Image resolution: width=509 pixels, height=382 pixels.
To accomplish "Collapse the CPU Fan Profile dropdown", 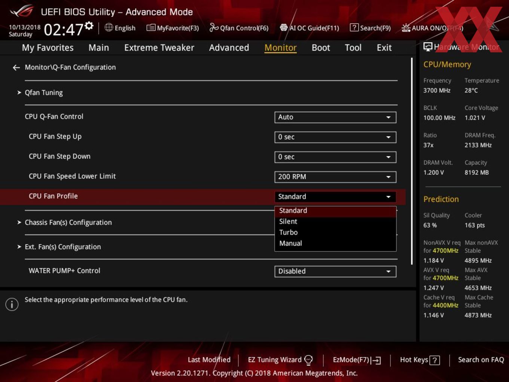I will pyautogui.click(x=335, y=197).
